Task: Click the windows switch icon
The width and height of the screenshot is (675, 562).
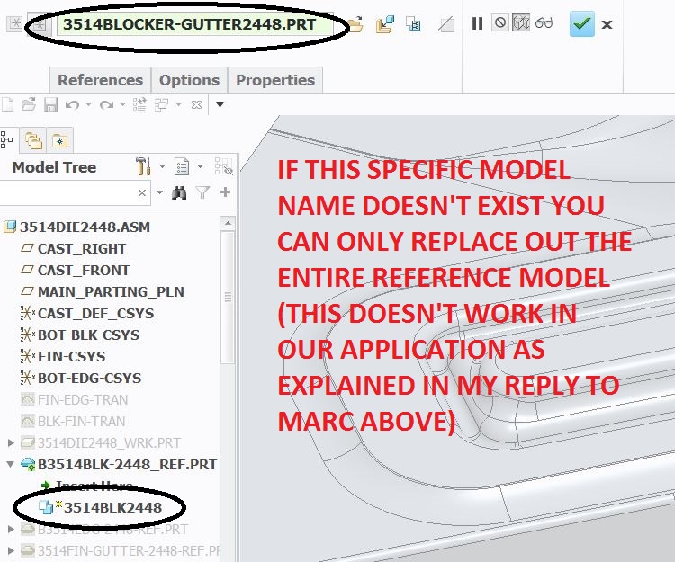Action: (161, 104)
